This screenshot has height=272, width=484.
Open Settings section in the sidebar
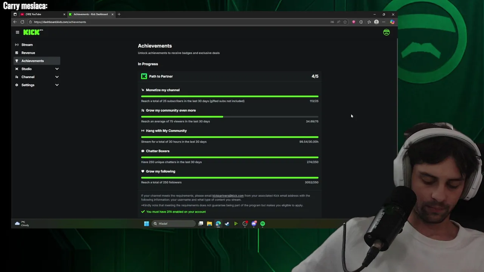click(x=37, y=85)
